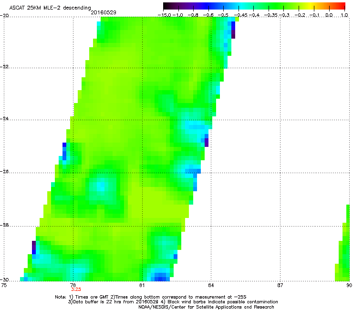Viewport: 353px width, 310px height.
Task: Select the -0.45 color scale label
Action: [240, 15]
